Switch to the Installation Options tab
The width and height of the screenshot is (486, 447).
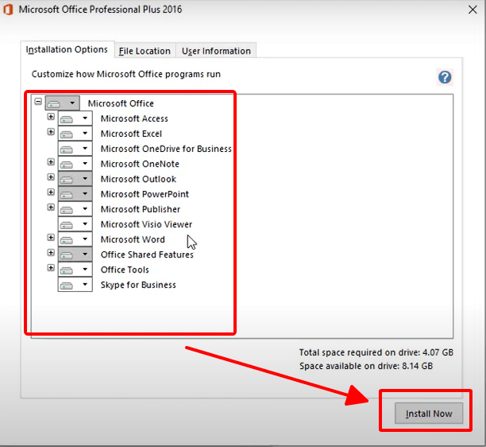point(67,49)
